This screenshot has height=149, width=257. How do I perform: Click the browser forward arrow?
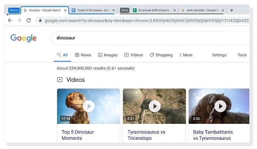[x=19, y=21]
